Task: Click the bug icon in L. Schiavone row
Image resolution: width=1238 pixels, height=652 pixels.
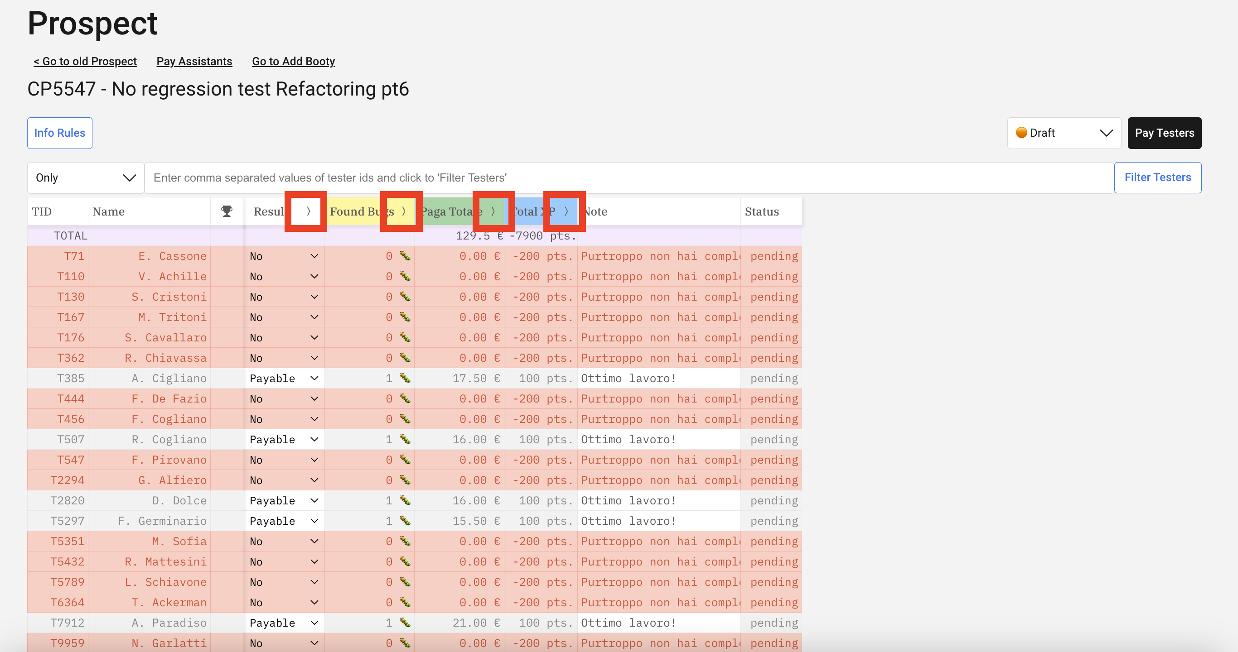Action: pyautogui.click(x=405, y=582)
